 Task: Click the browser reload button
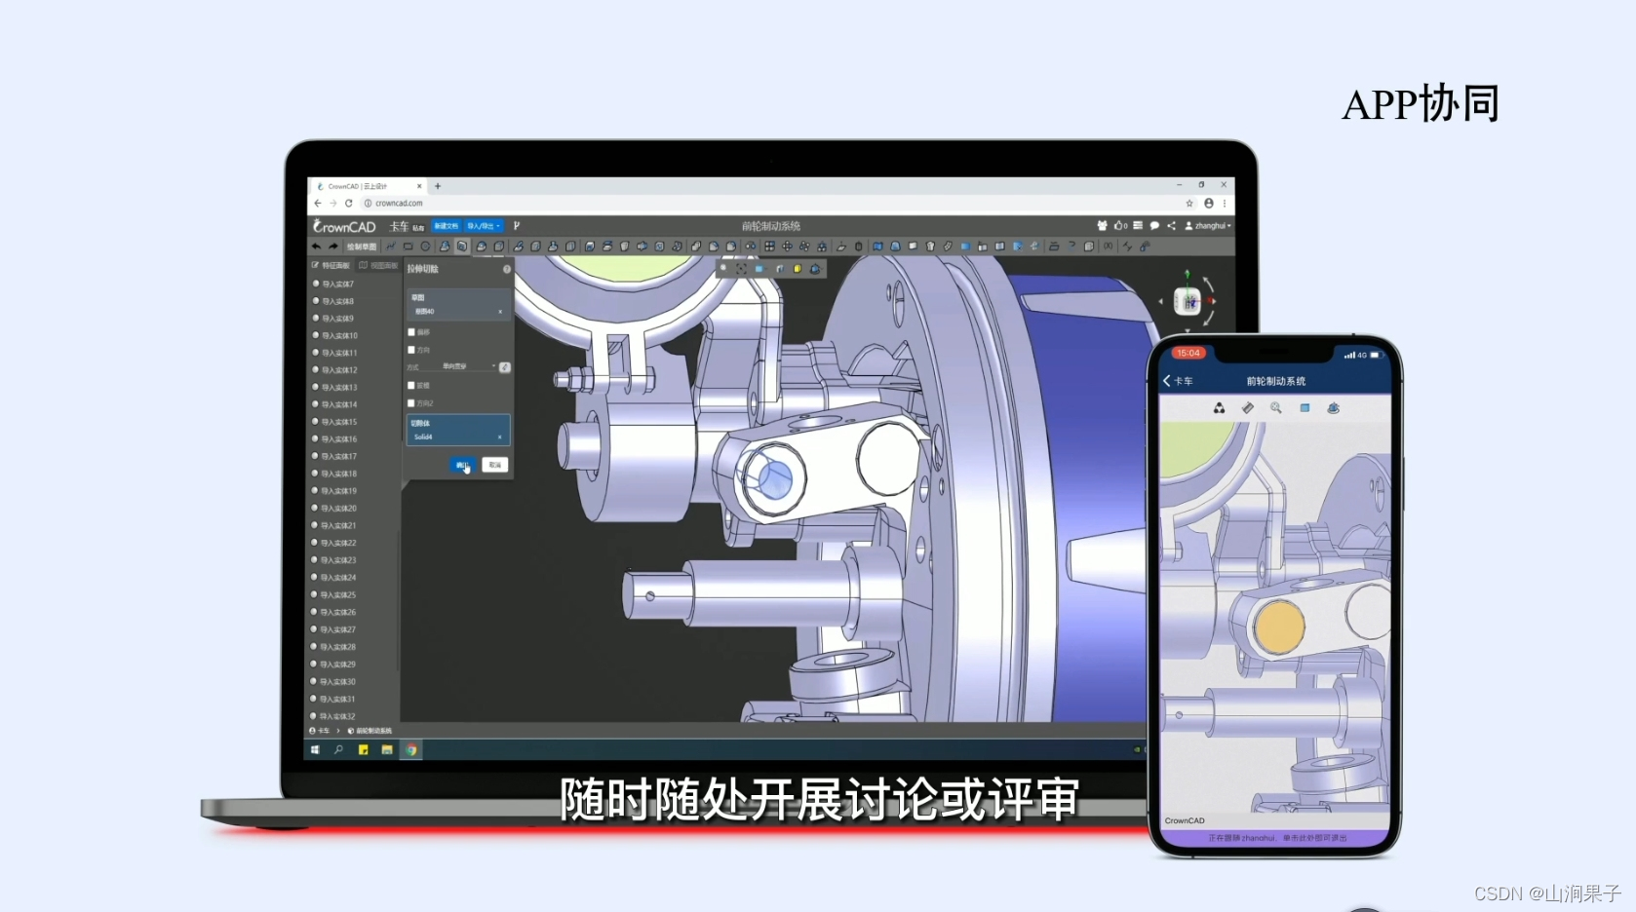coord(348,204)
